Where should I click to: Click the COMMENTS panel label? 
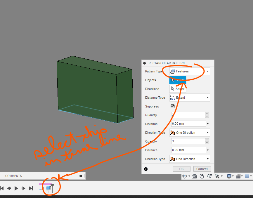click(13, 176)
